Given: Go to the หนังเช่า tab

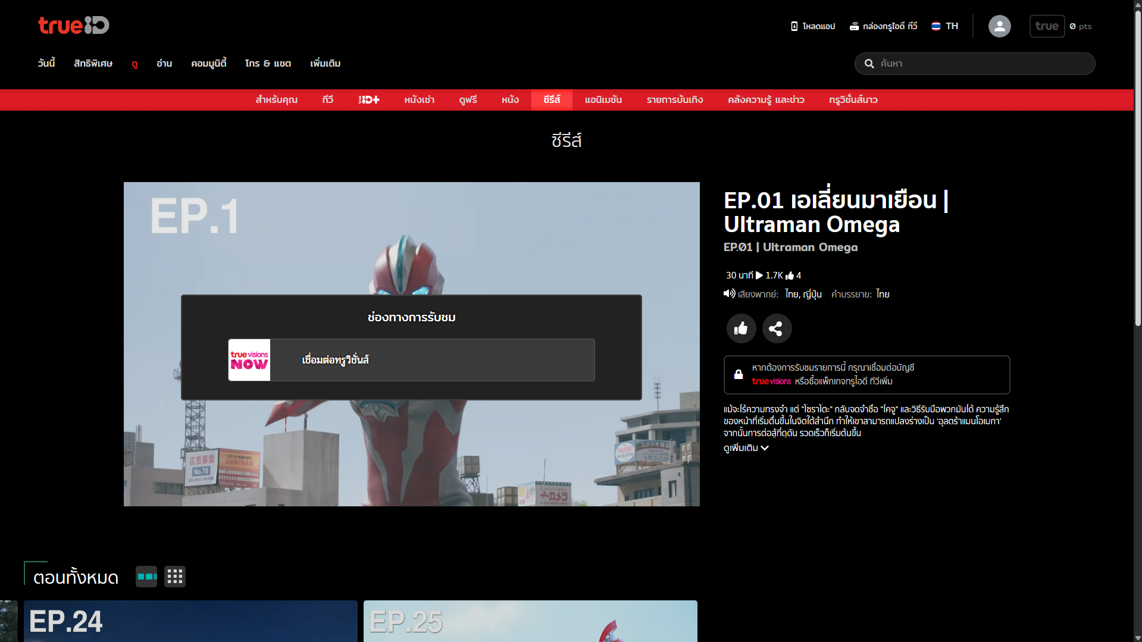Looking at the screenshot, I should click(x=420, y=100).
